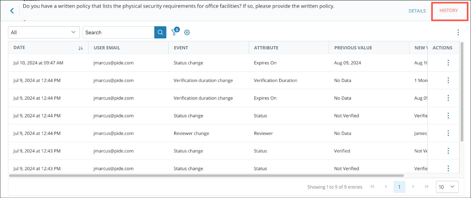Viewport: 471px width, 198px height.
Task: Open actions menu for Jul 10 09:47 AM row
Action: (x=448, y=63)
